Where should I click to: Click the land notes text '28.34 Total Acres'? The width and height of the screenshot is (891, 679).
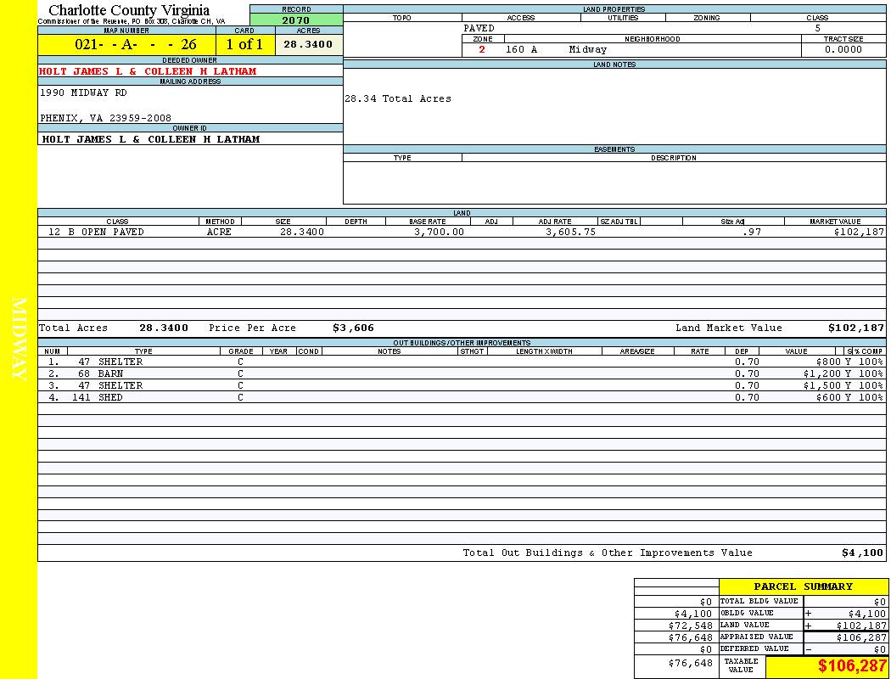(x=397, y=98)
